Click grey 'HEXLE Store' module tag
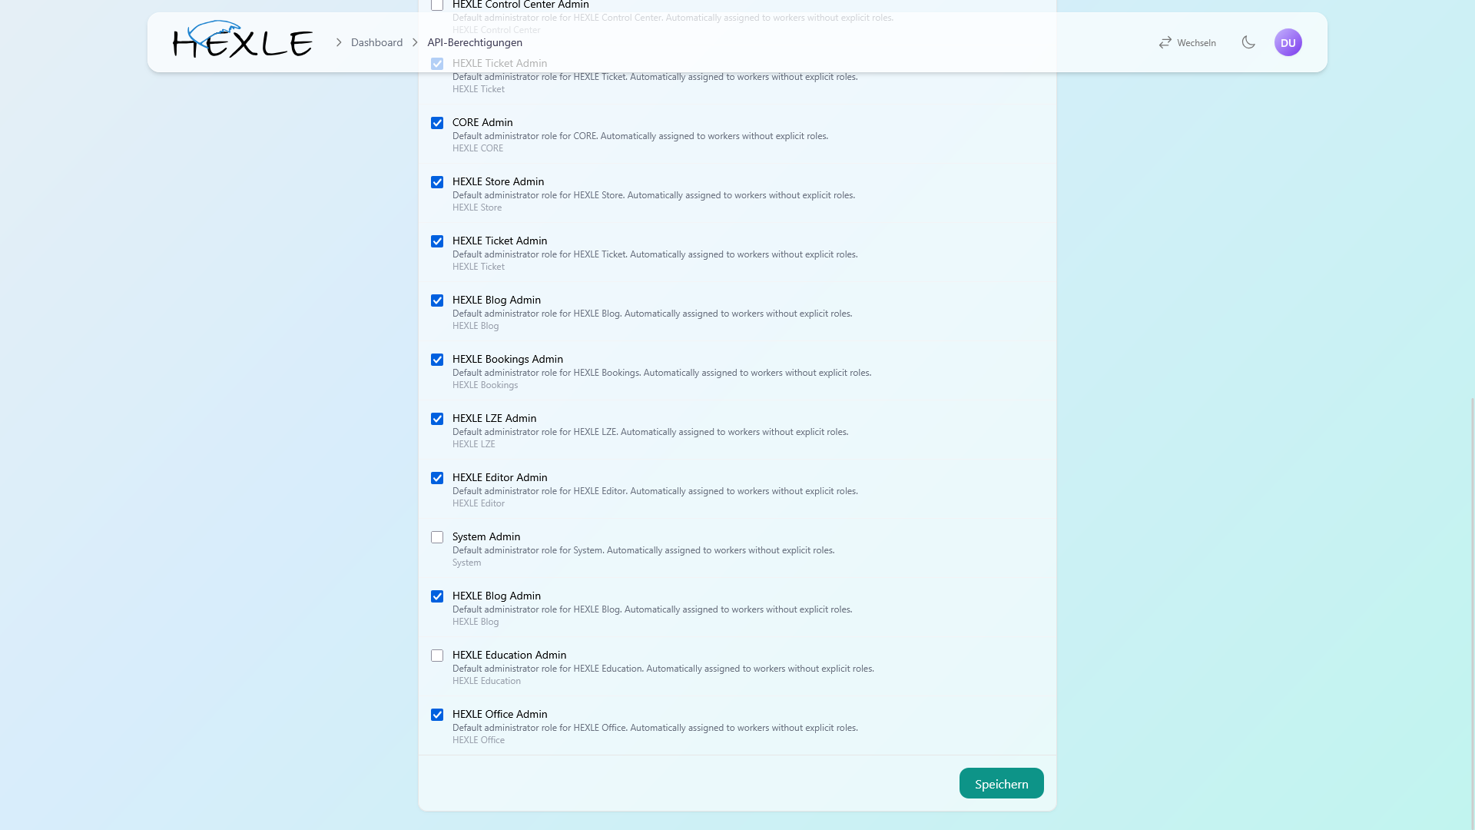The height and width of the screenshot is (830, 1475). (x=477, y=207)
